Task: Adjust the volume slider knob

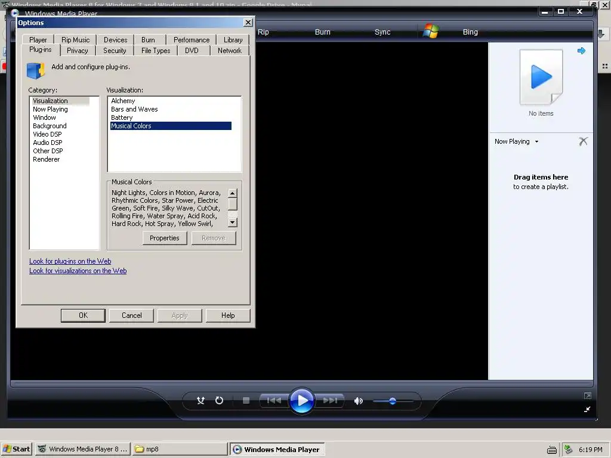Action: (393, 401)
